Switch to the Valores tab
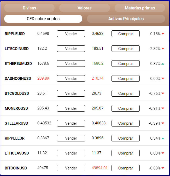The width and height of the screenshot is (170, 176). [x=85, y=8]
